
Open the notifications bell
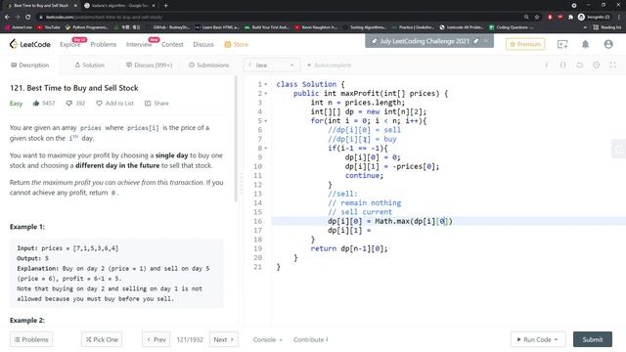pos(585,44)
